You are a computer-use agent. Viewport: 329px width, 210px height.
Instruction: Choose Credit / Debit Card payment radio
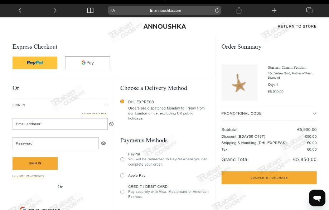(x=122, y=192)
